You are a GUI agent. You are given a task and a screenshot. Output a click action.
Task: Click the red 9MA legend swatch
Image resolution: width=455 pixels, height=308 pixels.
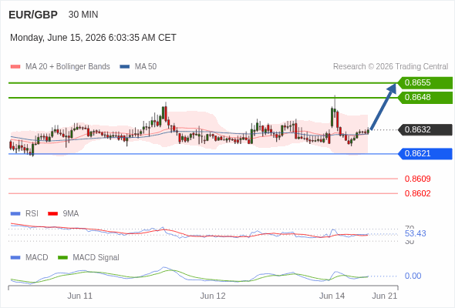coord(52,214)
